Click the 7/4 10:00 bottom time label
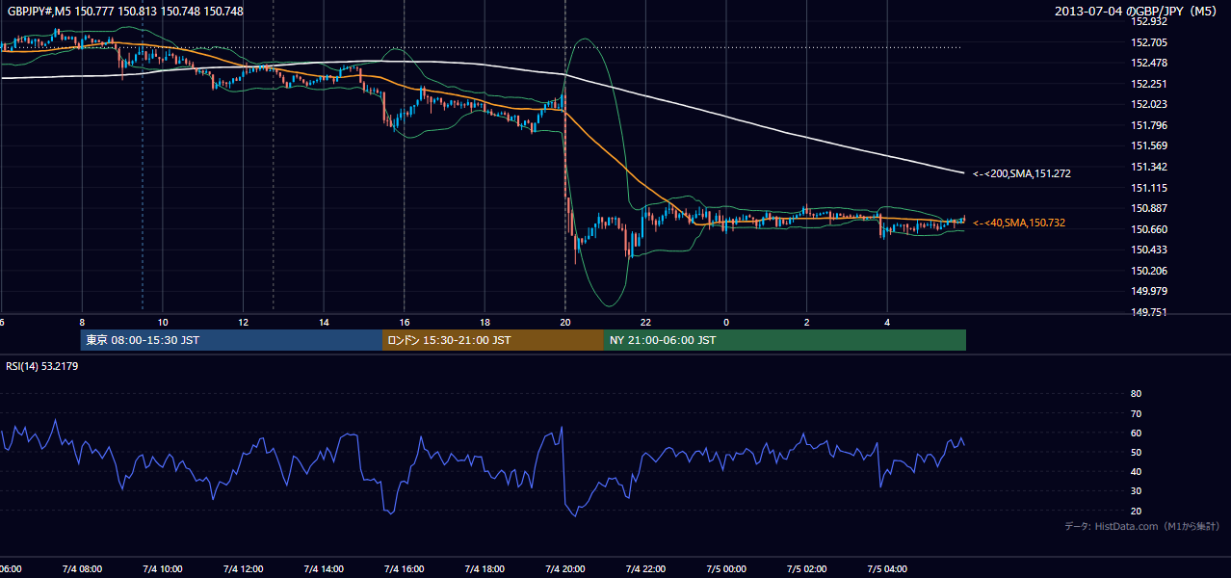This screenshot has height=578, width=1231. pyautogui.click(x=162, y=569)
